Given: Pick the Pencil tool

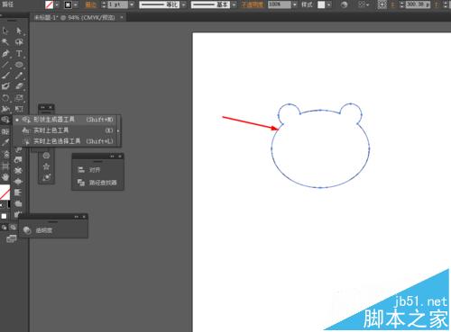Looking at the screenshot, I should (x=19, y=76).
